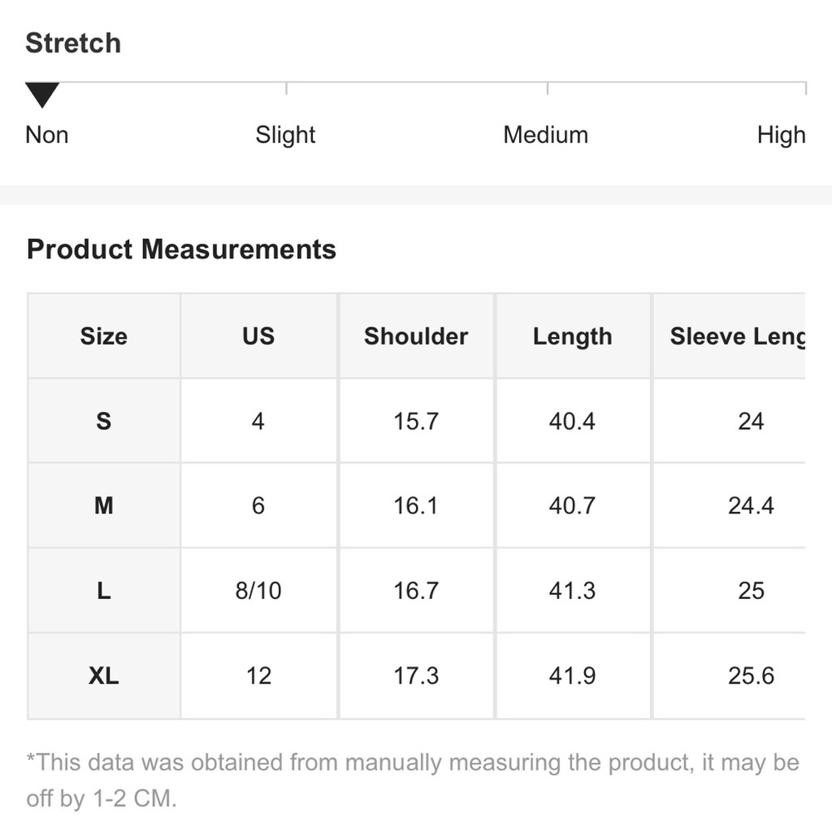Screen dimensions: 832x832
Task: Click the 8/10 US size cell
Action: (x=258, y=591)
